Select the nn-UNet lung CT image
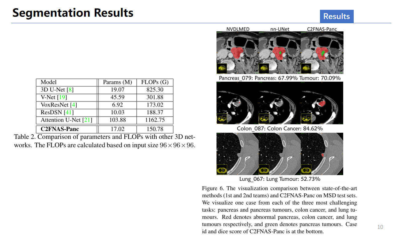 click(280, 154)
